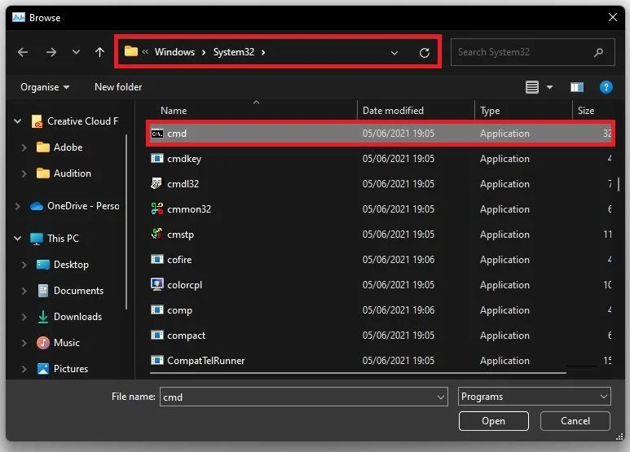Expand the Adobe folder node
This screenshot has width=630, height=452.
(x=24, y=147)
